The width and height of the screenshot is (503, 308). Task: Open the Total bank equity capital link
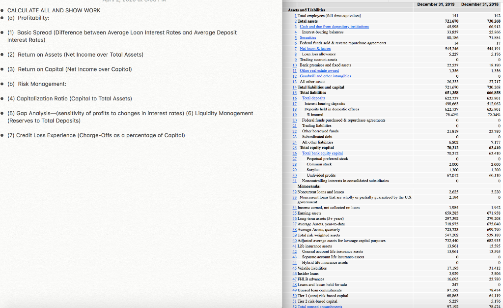coord(322,153)
